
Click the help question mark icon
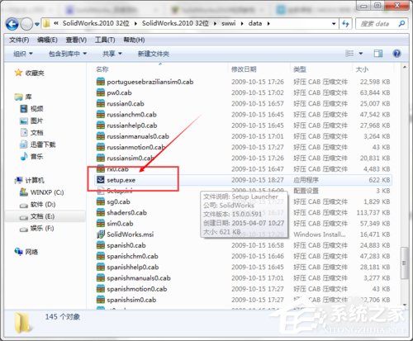click(x=396, y=54)
